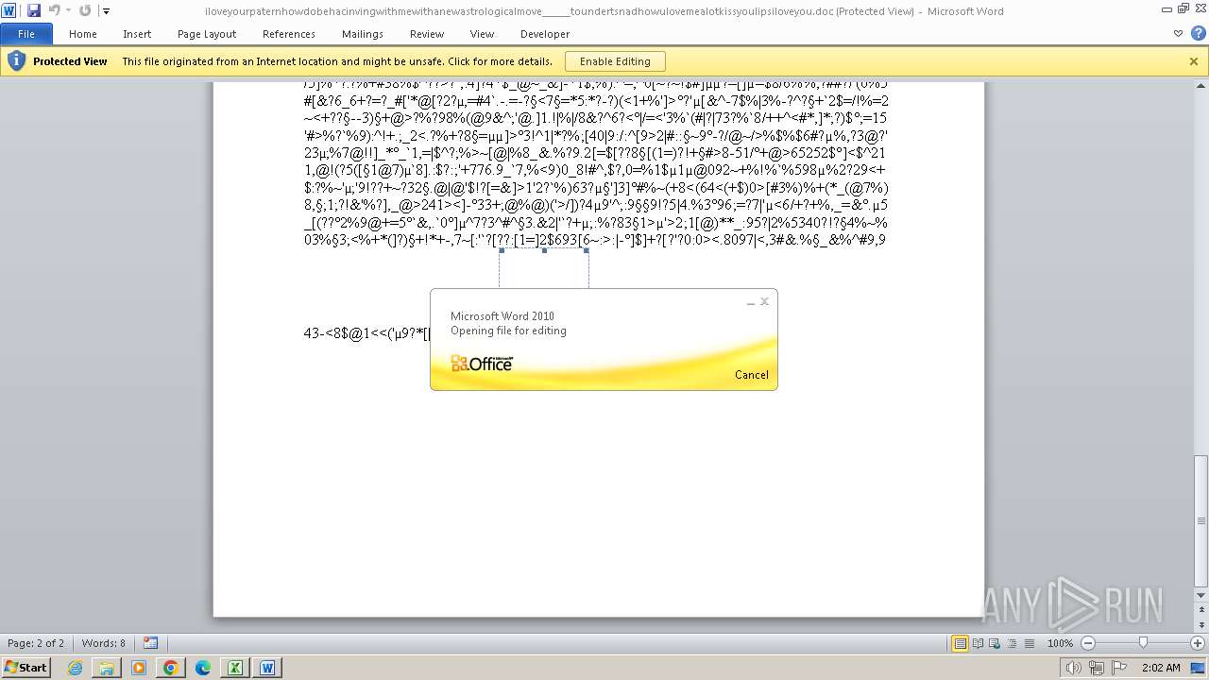This screenshot has height=680, width=1209.
Task: Switch to the Insert tab
Action: tap(137, 34)
